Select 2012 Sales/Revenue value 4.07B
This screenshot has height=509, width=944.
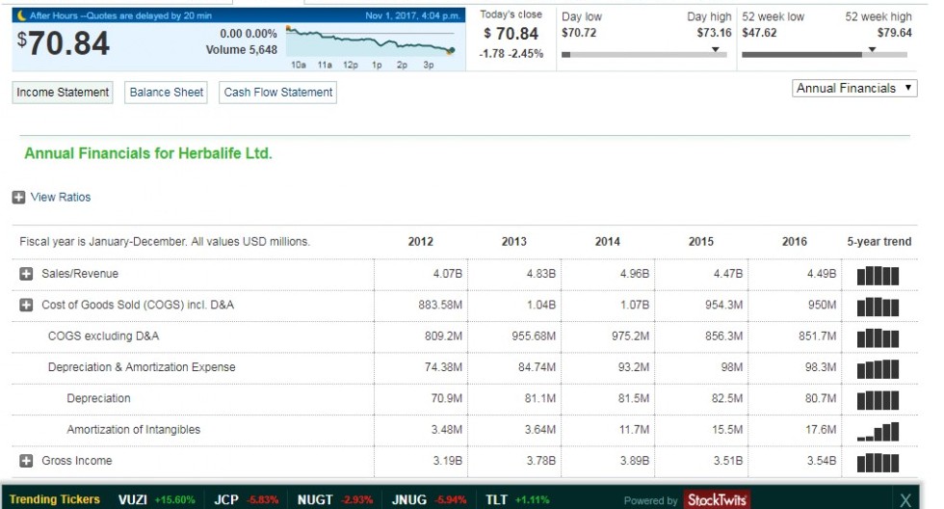click(x=447, y=274)
